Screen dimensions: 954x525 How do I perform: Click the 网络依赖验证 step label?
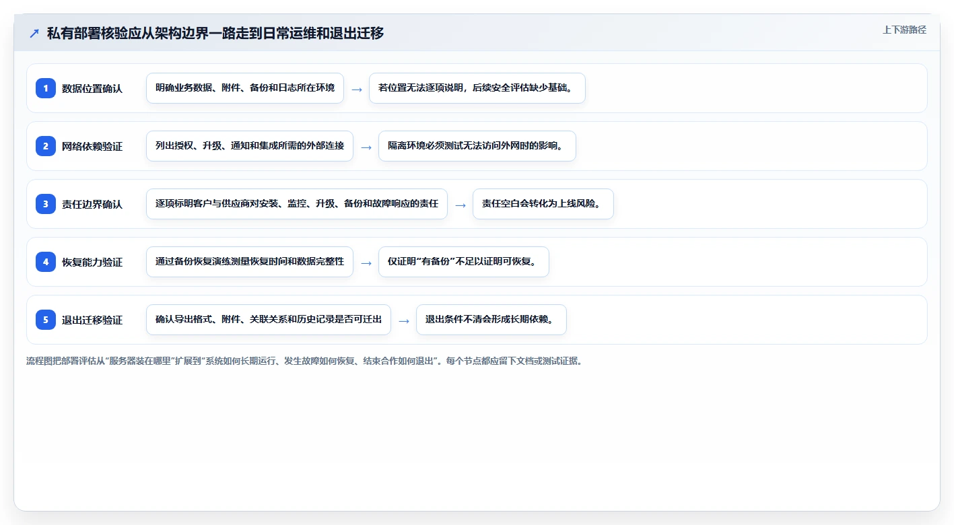tap(92, 146)
